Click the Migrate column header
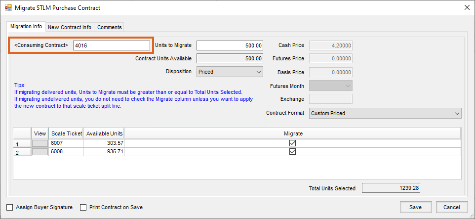Image resolution: width=475 pixels, height=219 pixels. pos(293,133)
